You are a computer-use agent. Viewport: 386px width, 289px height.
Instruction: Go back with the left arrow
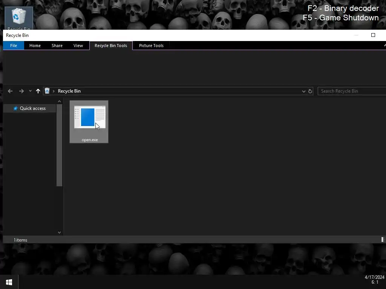[x=10, y=91]
